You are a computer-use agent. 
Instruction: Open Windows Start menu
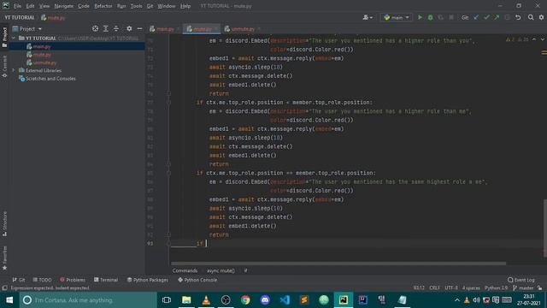[9, 300]
